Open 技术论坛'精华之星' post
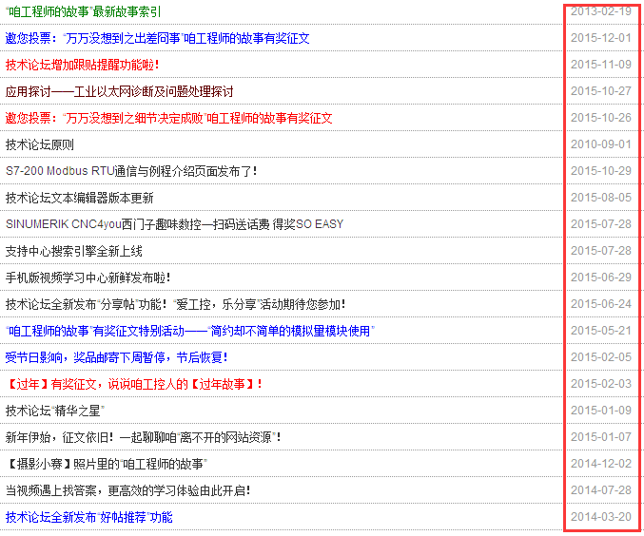Screen dimensions: 644x536 click(x=55, y=411)
